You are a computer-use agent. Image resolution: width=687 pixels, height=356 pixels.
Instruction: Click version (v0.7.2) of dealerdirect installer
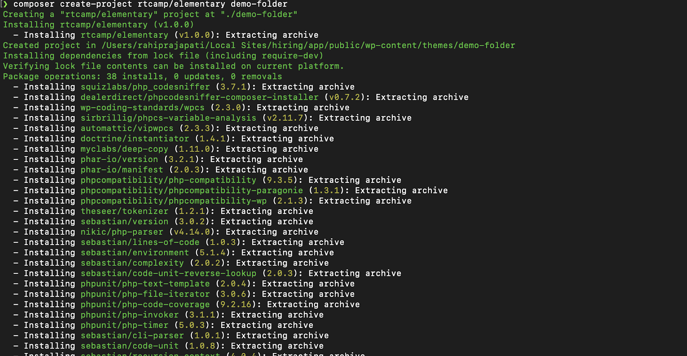point(344,97)
